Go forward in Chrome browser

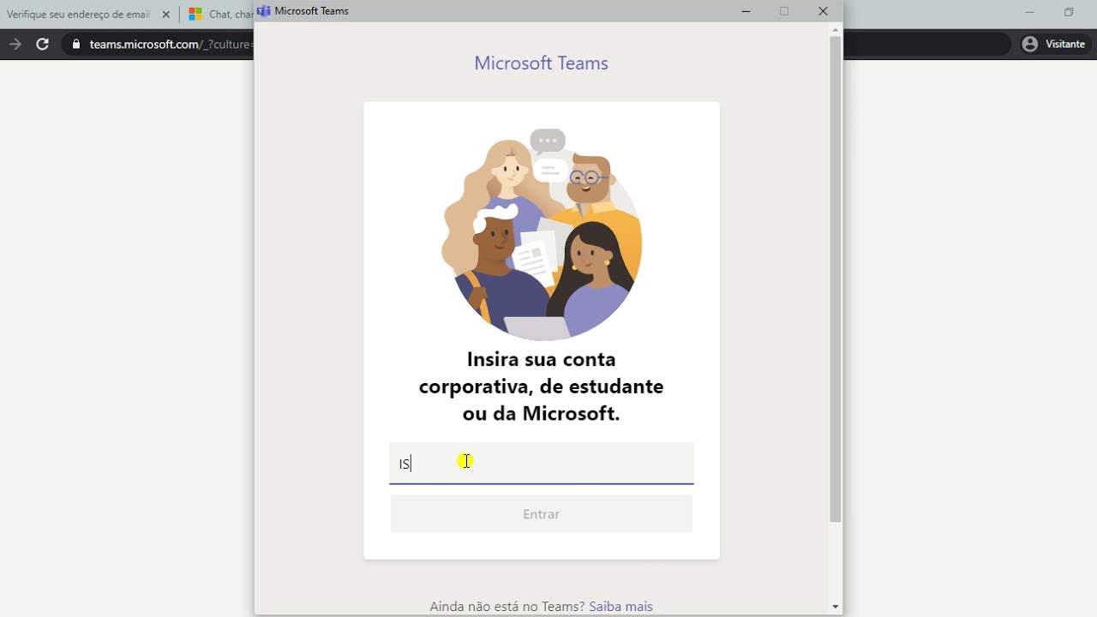[15, 45]
